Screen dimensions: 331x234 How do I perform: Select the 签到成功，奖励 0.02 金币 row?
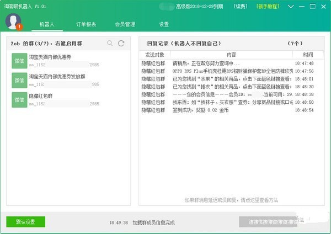pyautogui.click(x=231, y=110)
